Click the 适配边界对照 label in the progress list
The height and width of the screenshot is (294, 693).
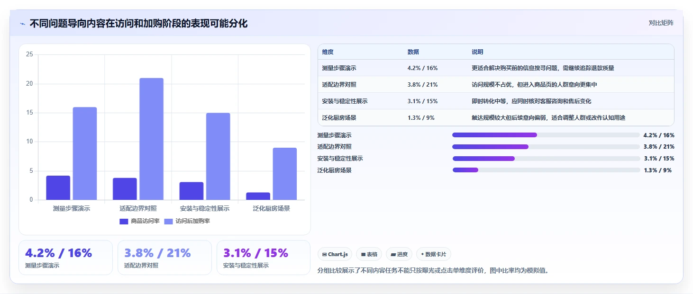[x=334, y=147]
